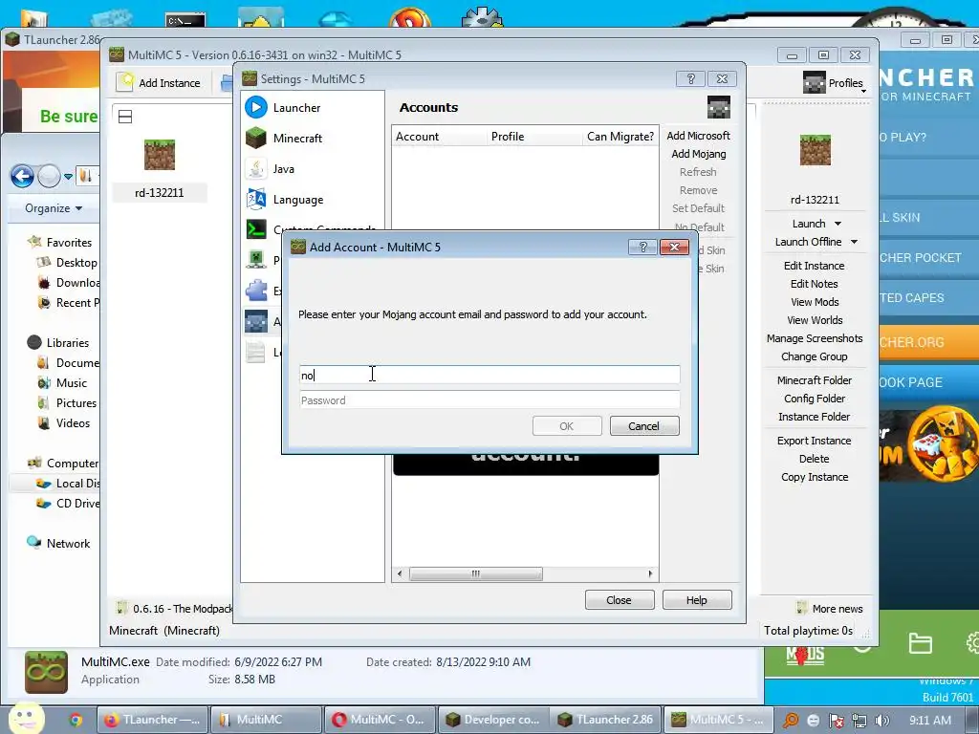The height and width of the screenshot is (734, 979).
Task: Click the puzzle piece External Tools icon
Action: click(x=256, y=291)
